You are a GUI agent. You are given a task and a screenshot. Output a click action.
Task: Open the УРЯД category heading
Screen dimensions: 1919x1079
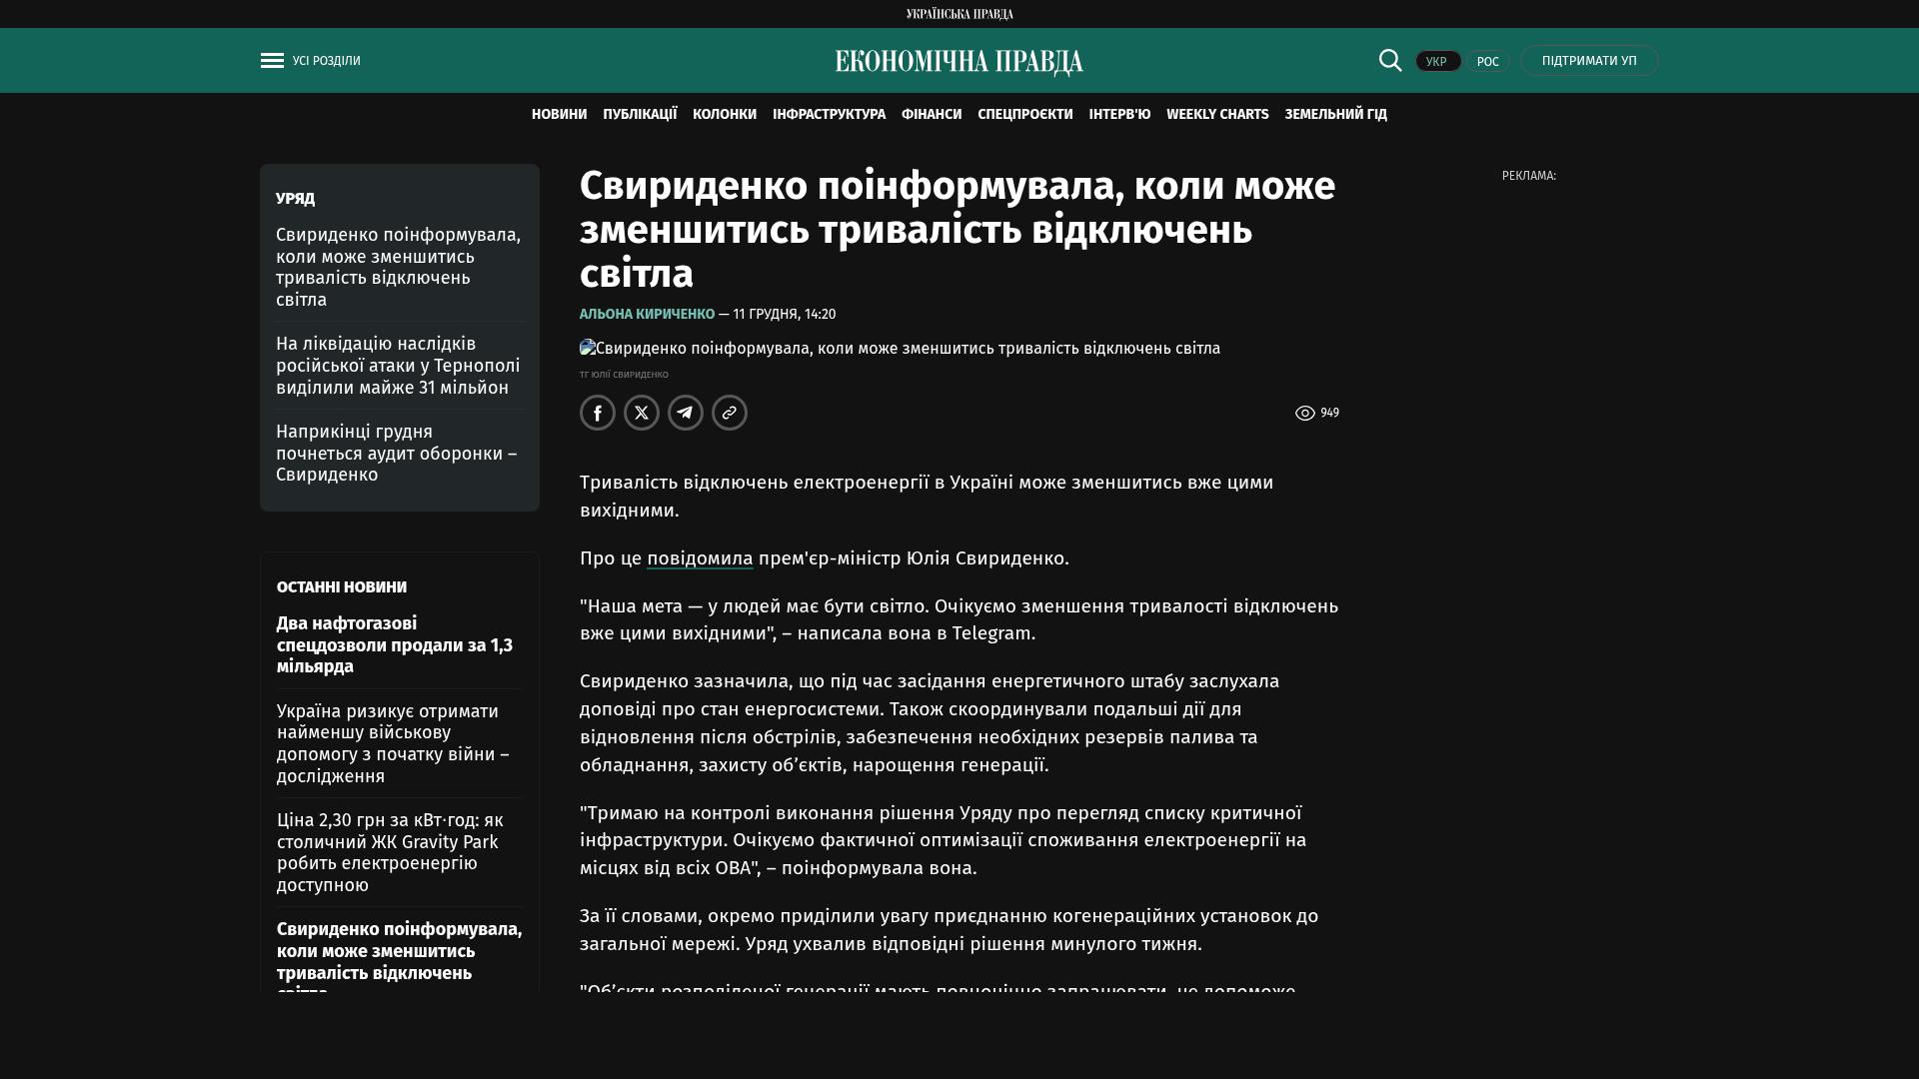click(295, 199)
